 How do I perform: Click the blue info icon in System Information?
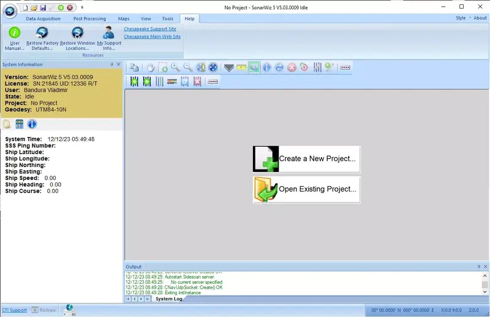(32, 124)
